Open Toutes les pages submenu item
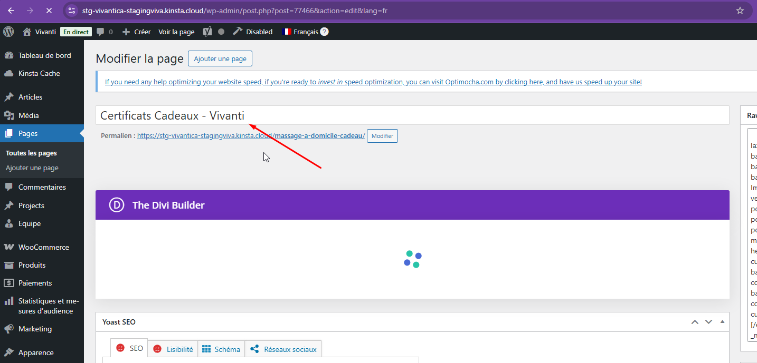Image resolution: width=757 pixels, height=363 pixels. pyautogui.click(x=31, y=153)
